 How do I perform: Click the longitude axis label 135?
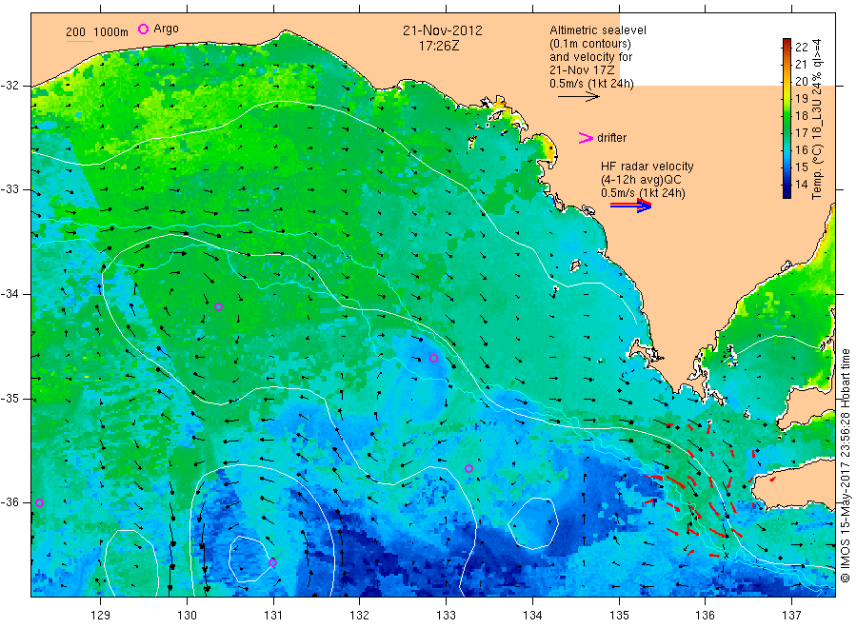(x=619, y=616)
